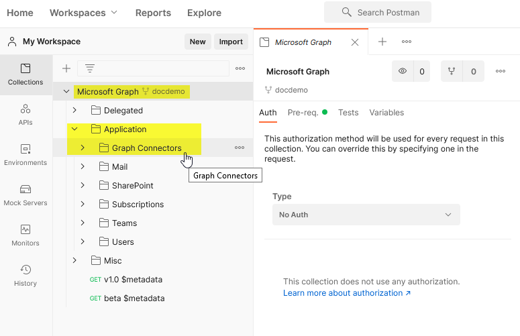The height and width of the screenshot is (336, 520).
Task: Select the Subscriptions folder
Action: [138, 205]
